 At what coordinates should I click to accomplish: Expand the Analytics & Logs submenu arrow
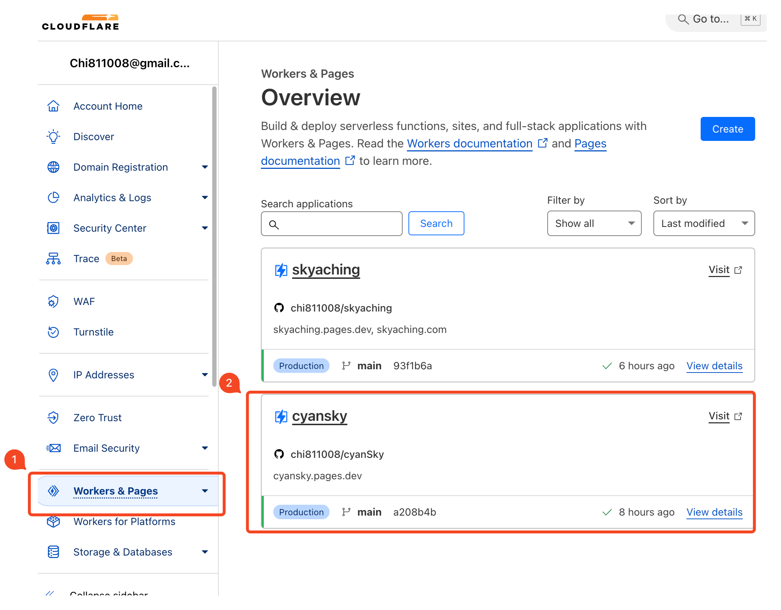click(x=205, y=198)
